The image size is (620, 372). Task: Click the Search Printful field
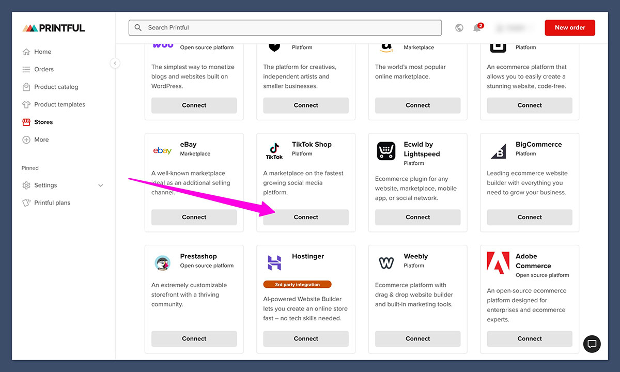pyautogui.click(x=285, y=28)
